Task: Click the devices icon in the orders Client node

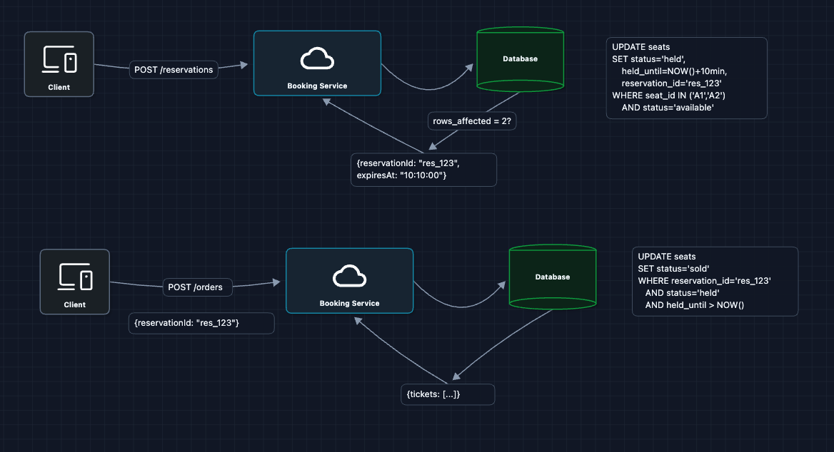Action: (x=75, y=277)
